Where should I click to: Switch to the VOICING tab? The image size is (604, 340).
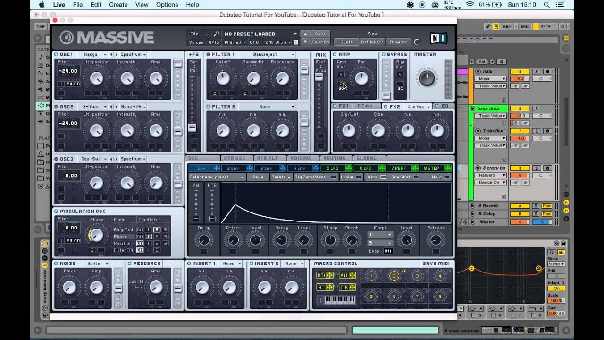[x=301, y=158]
